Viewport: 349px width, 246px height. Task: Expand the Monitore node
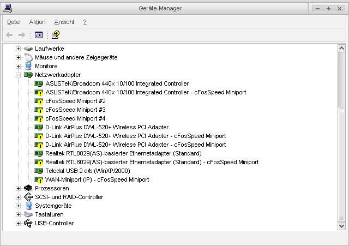[18, 66]
